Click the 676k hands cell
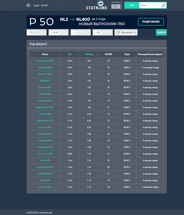 tap(70, 154)
